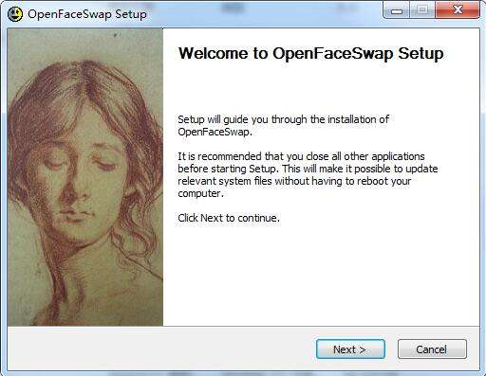Select the "OpenFaceSwap Setup" title bar text
The width and height of the screenshot is (486, 376).
pyautogui.click(x=87, y=14)
